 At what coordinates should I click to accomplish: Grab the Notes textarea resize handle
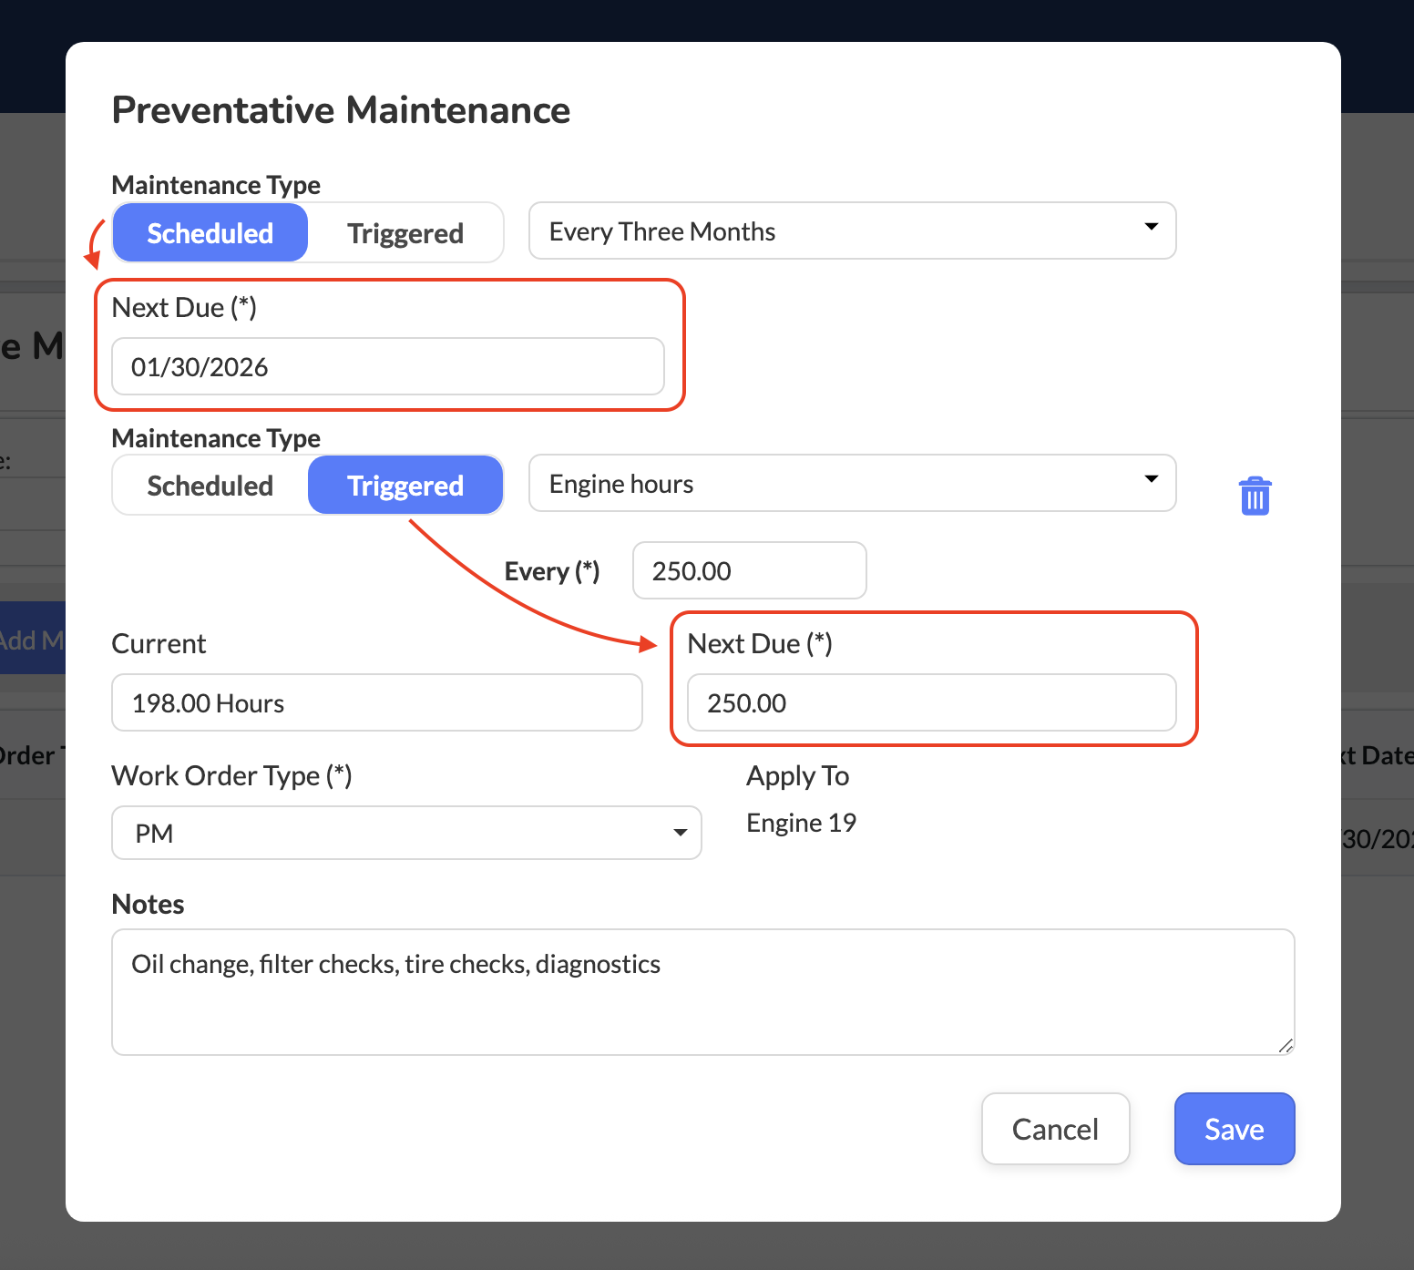pos(1285,1045)
